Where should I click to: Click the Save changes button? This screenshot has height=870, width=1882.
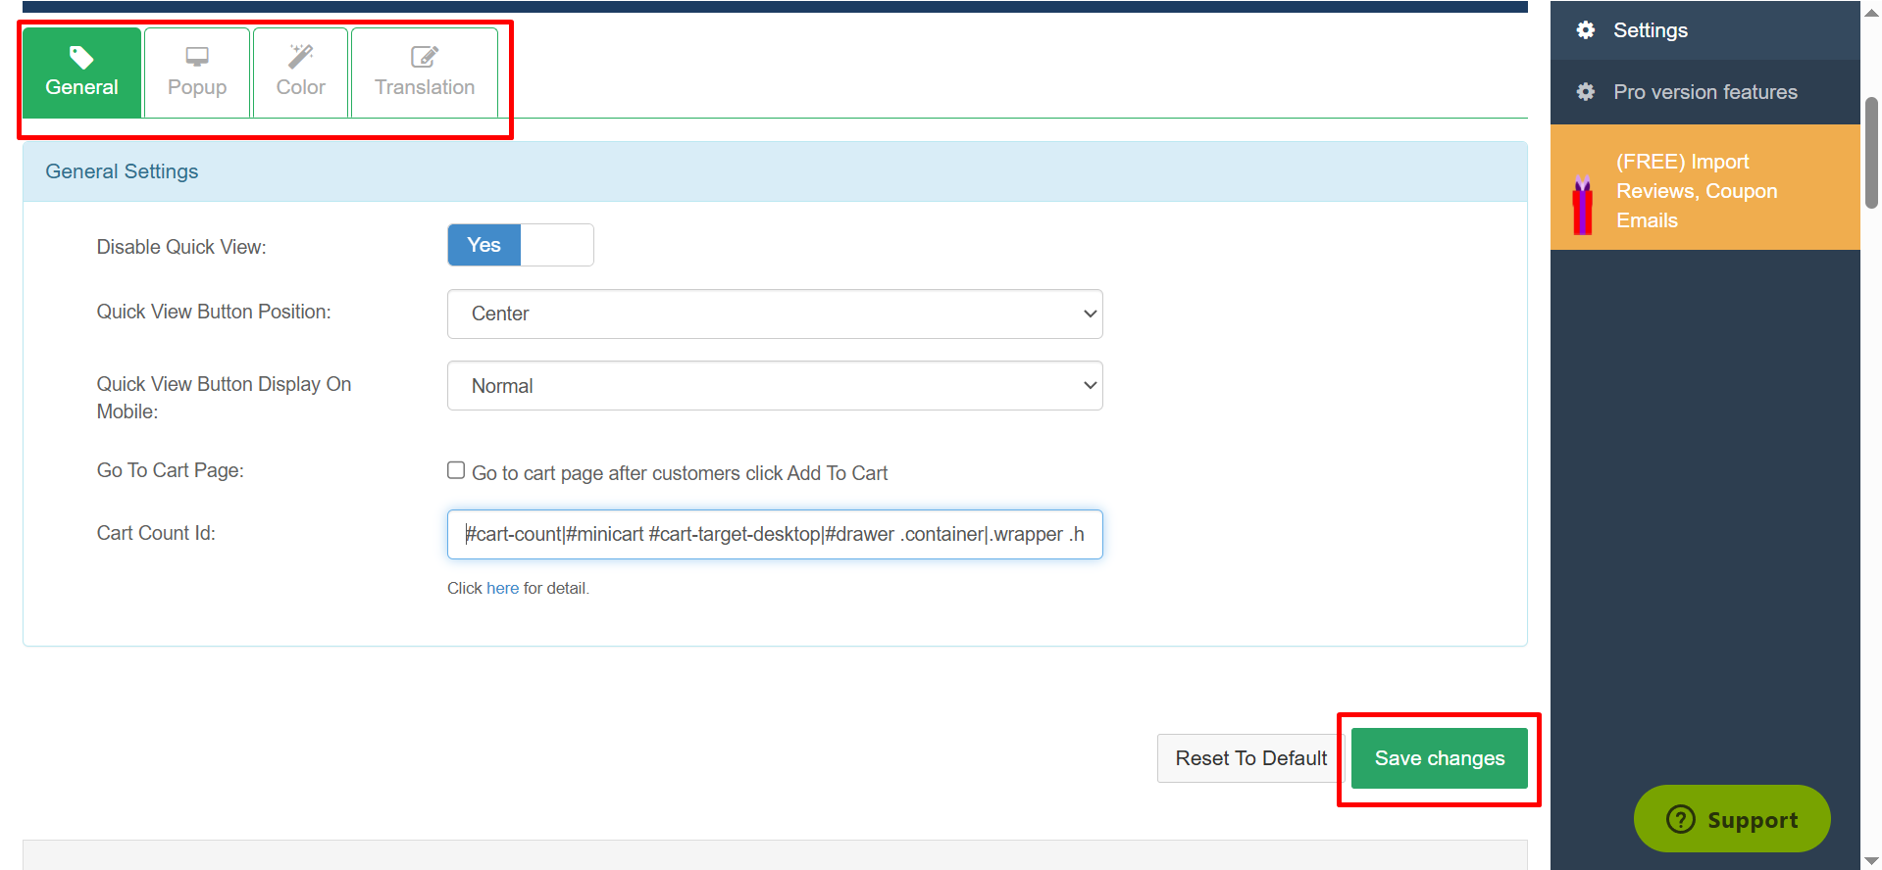click(x=1440, y=758)
